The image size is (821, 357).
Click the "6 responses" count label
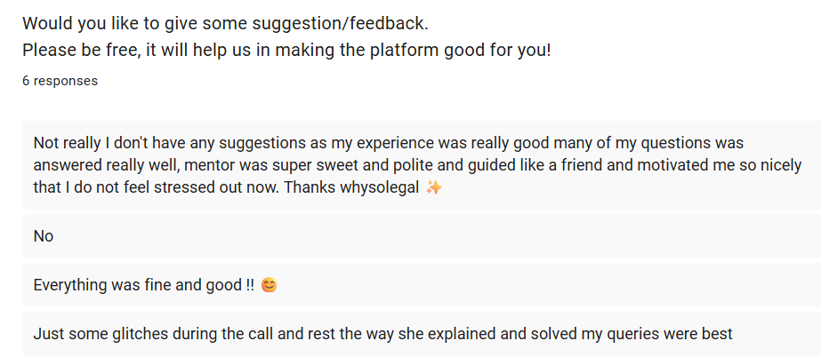click(60, 81)
